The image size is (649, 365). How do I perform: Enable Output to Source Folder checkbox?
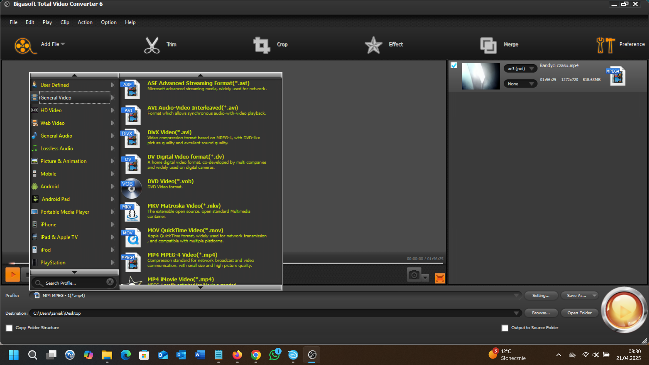505,328
